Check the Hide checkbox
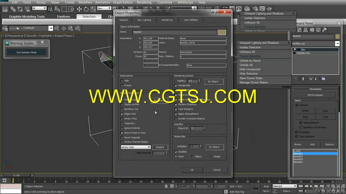Screen dimensions: 346x194 point(122,81)
